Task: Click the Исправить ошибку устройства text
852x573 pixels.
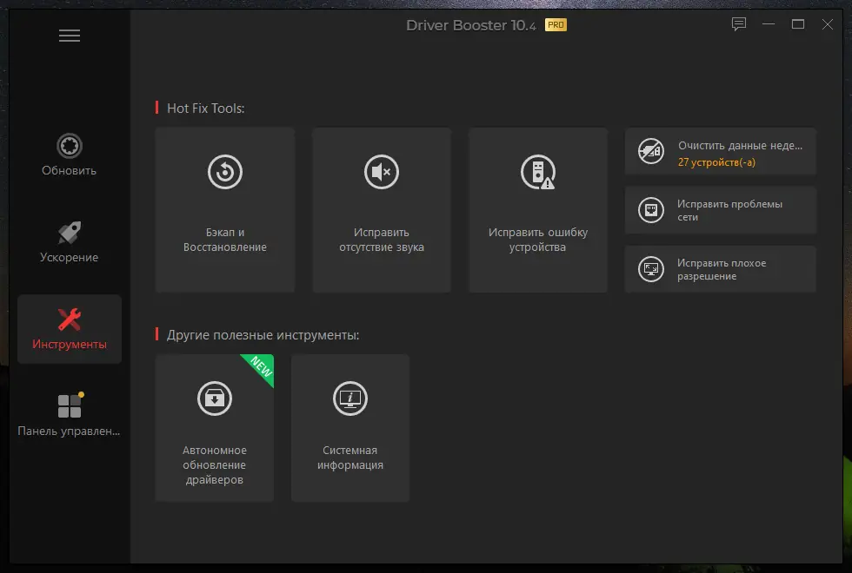Action: (x=538, y=240)
